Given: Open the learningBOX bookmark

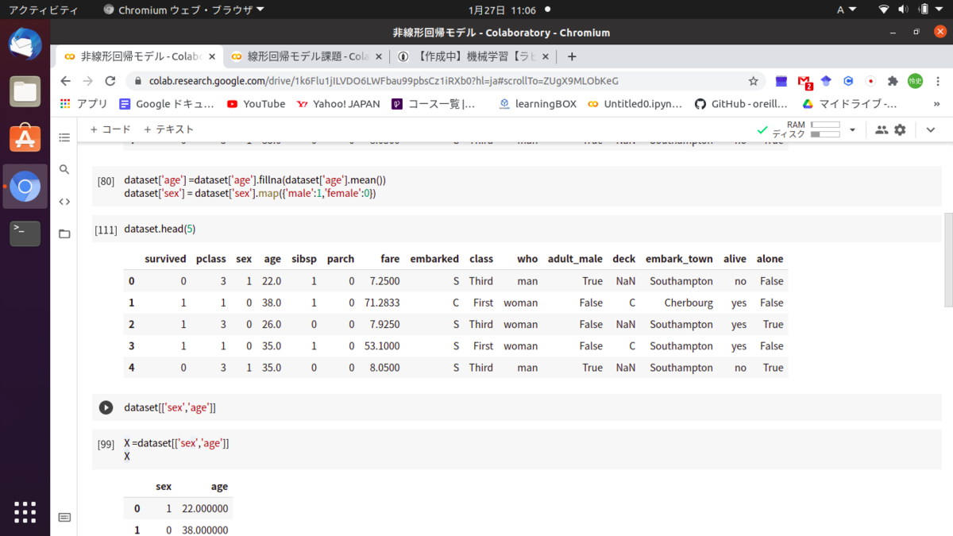Looking at the screenshot, I should click(538, 104).
